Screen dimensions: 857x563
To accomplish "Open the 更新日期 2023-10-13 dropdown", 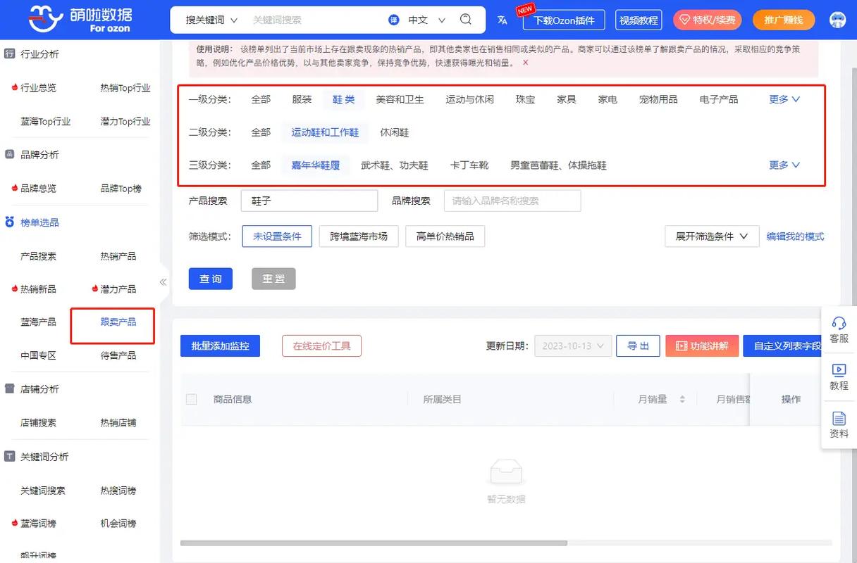I will pos(573,346).
